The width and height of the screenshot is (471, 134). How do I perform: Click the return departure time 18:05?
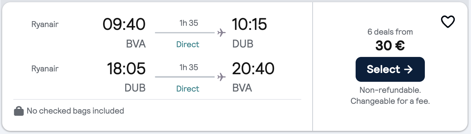[x=126, y=69]
